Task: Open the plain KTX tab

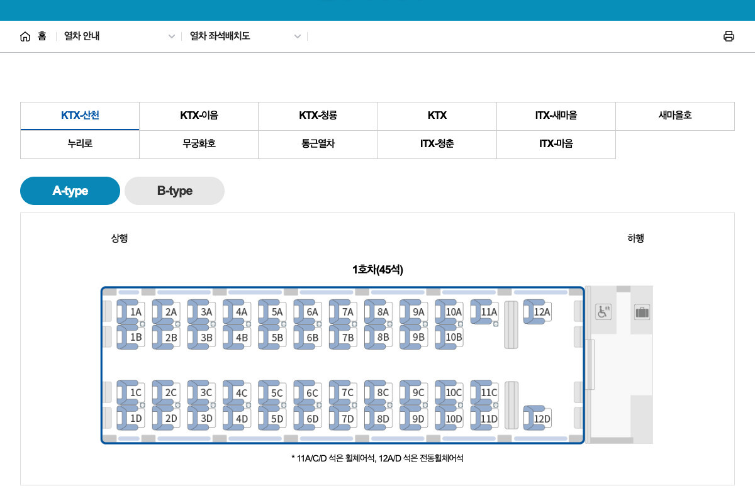Action: (437, 116)
